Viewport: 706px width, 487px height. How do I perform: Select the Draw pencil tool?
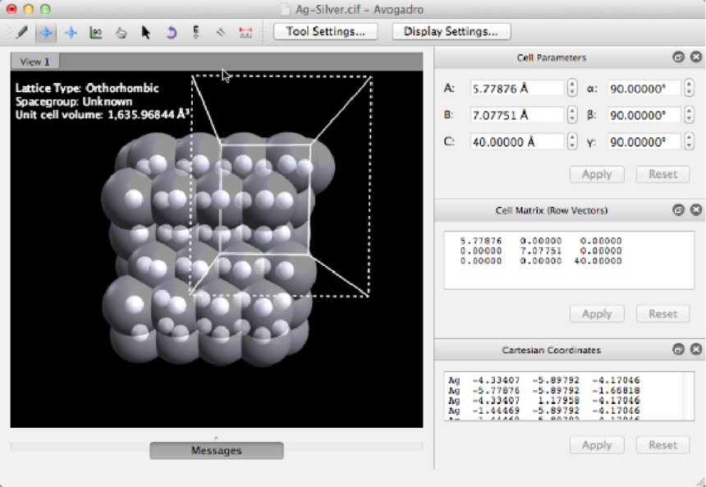[x=21, y=32]
